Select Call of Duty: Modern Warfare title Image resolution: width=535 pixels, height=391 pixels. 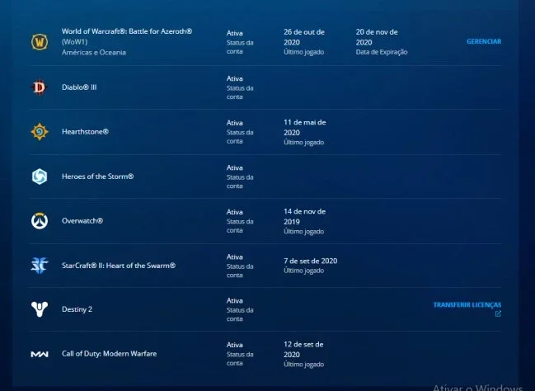[x=109, y=354]
